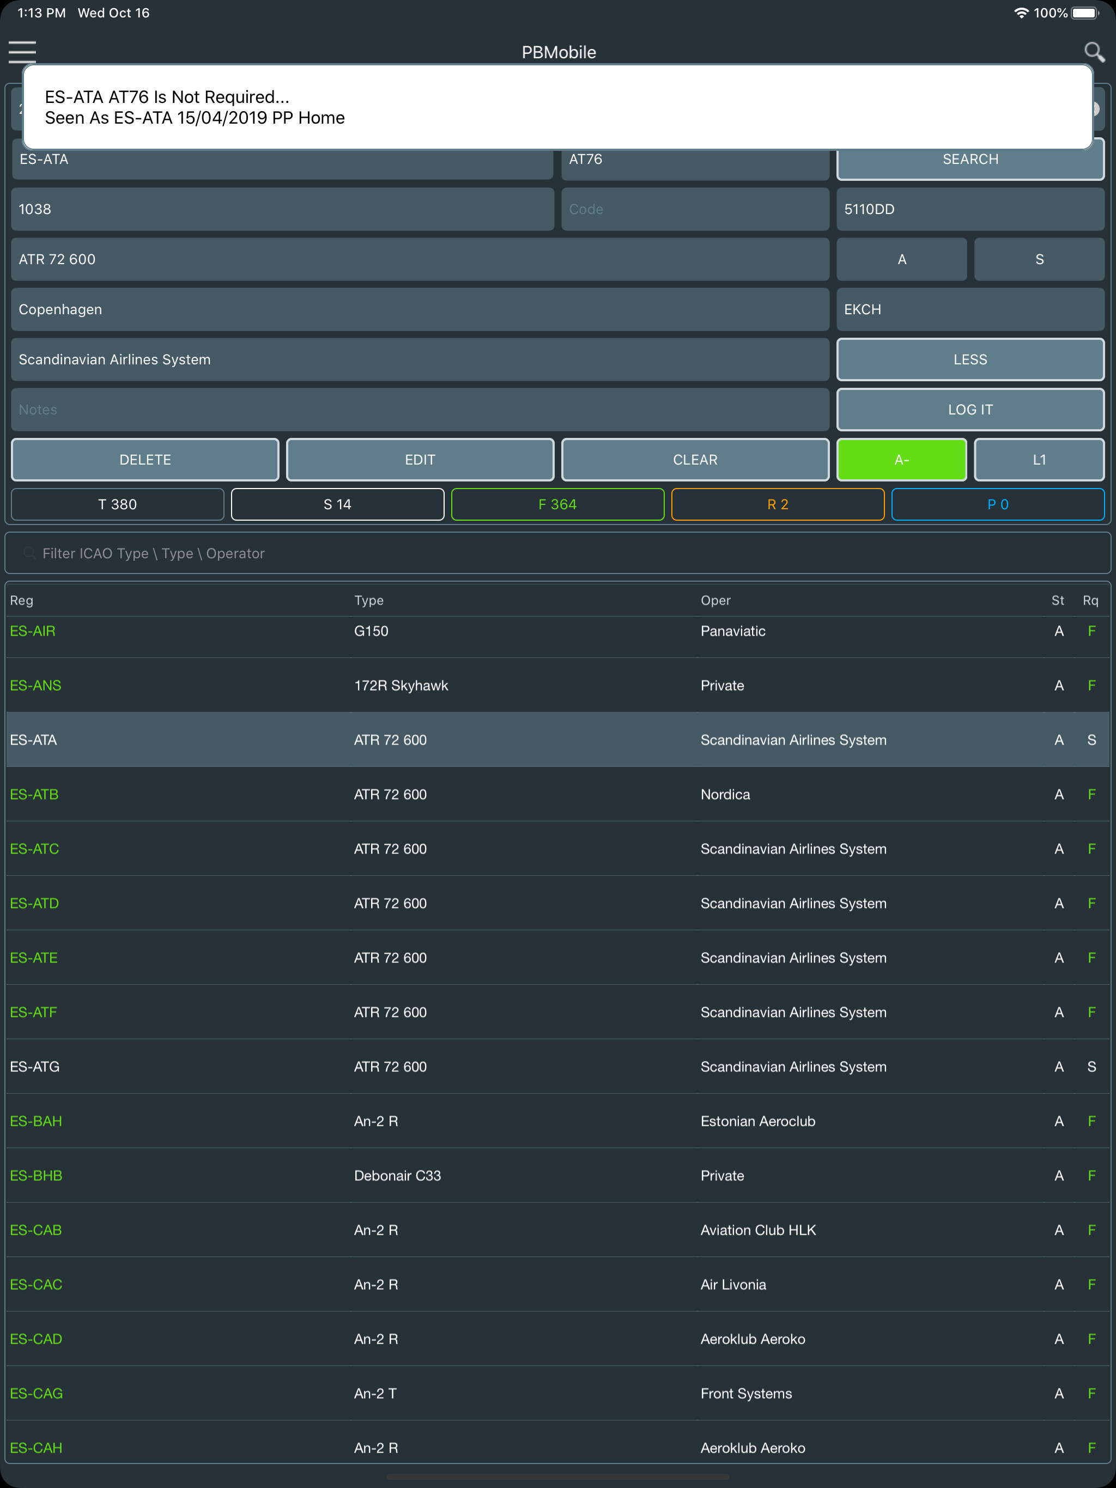The height and width of the screenshot is (1488, 1116).
Task: Dismiss the ES-ATA Not Required notification
Action: (x=557, y=107)
